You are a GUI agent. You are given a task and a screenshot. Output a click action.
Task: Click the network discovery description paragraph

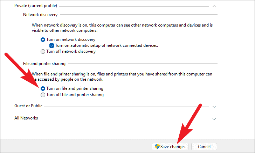click(x=122, y=28)
